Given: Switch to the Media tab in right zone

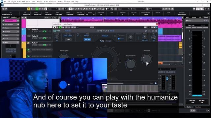Looking at the screenshot, I should (x=194, y=17).
